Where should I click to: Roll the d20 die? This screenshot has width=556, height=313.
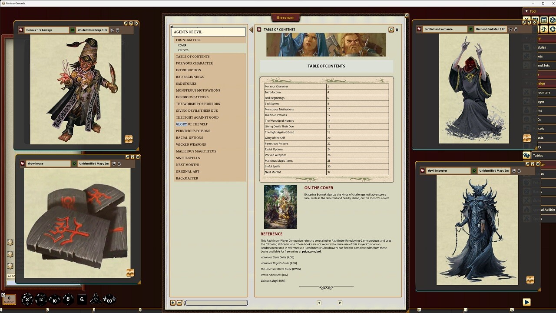[27, 299]
